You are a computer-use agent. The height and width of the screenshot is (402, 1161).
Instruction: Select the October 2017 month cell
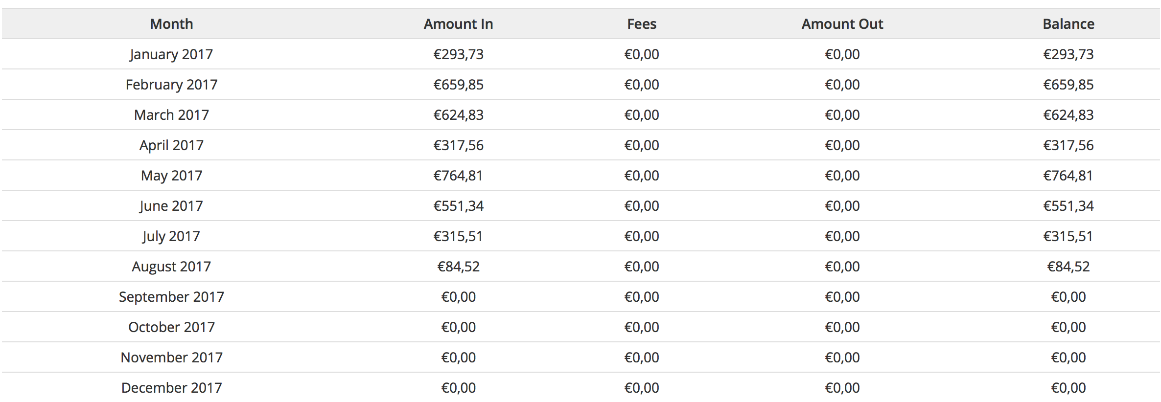pos(171,327)
